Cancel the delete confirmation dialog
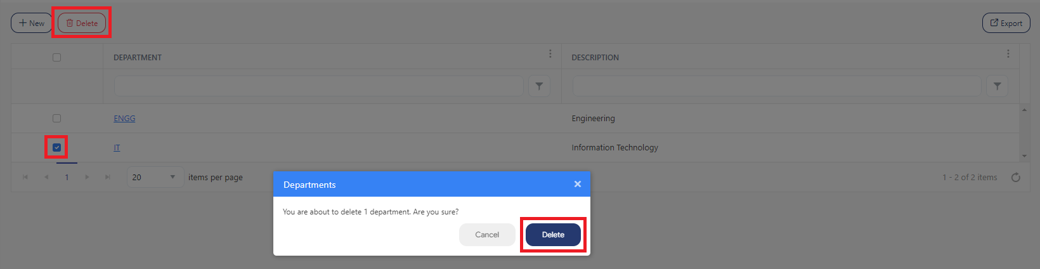Viewport: 1040px width, 269px height. (487, 235)
